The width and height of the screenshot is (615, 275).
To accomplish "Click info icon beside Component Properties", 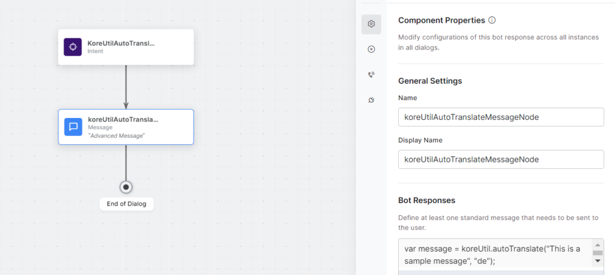I will tap(492, 20).
